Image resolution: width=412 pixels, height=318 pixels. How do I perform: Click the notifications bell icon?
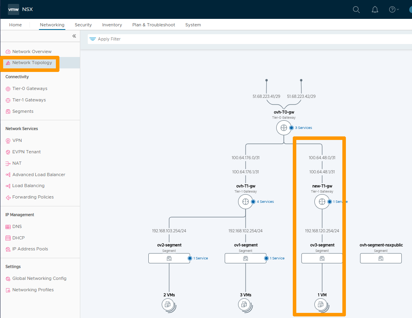[x=375, y=9]
